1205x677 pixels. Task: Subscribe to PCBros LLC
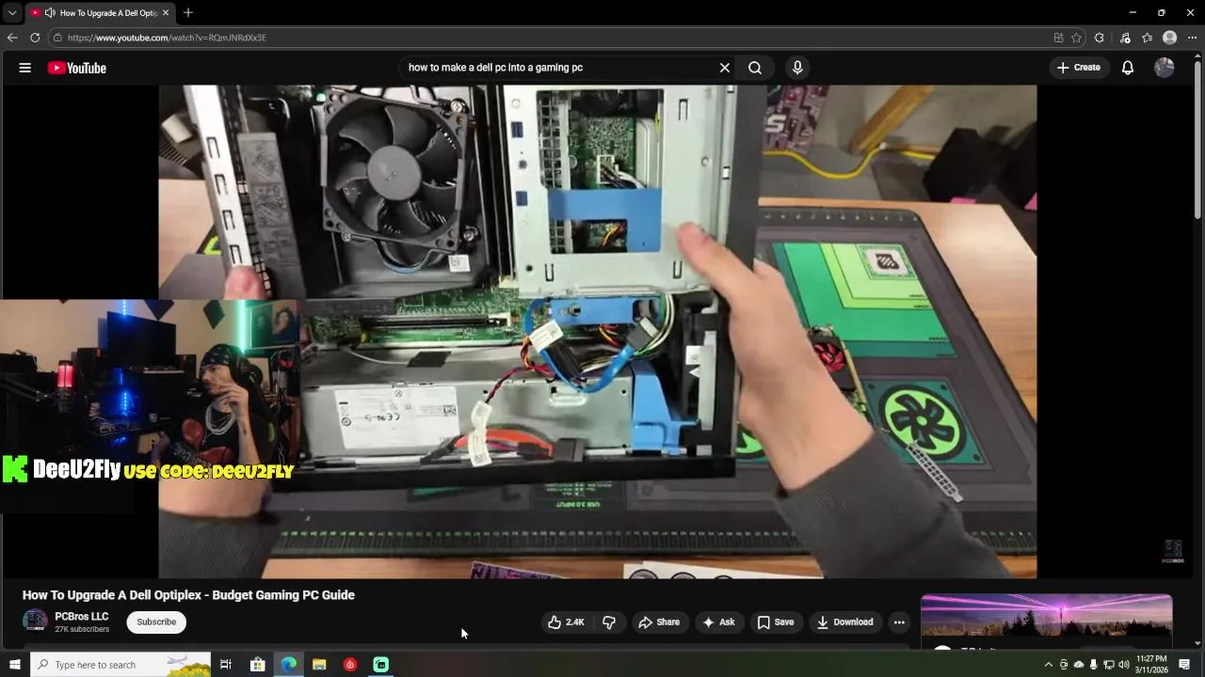tap(156, 622)
